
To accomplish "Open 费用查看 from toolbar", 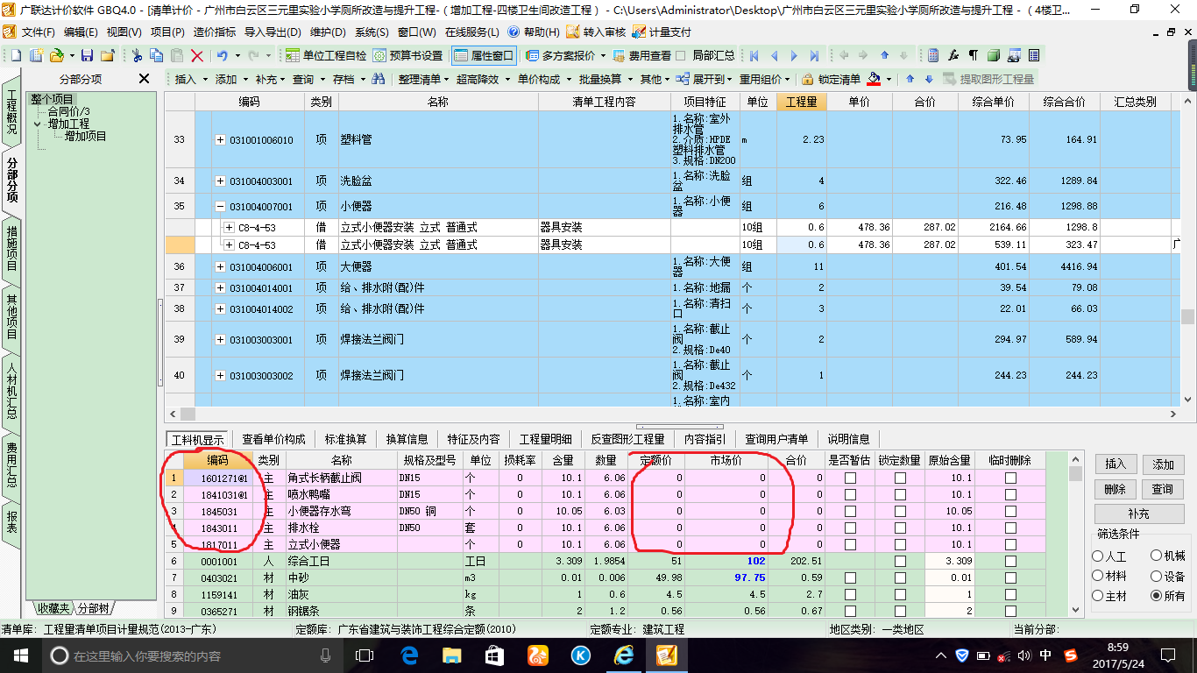I will [x=641, y=55].
